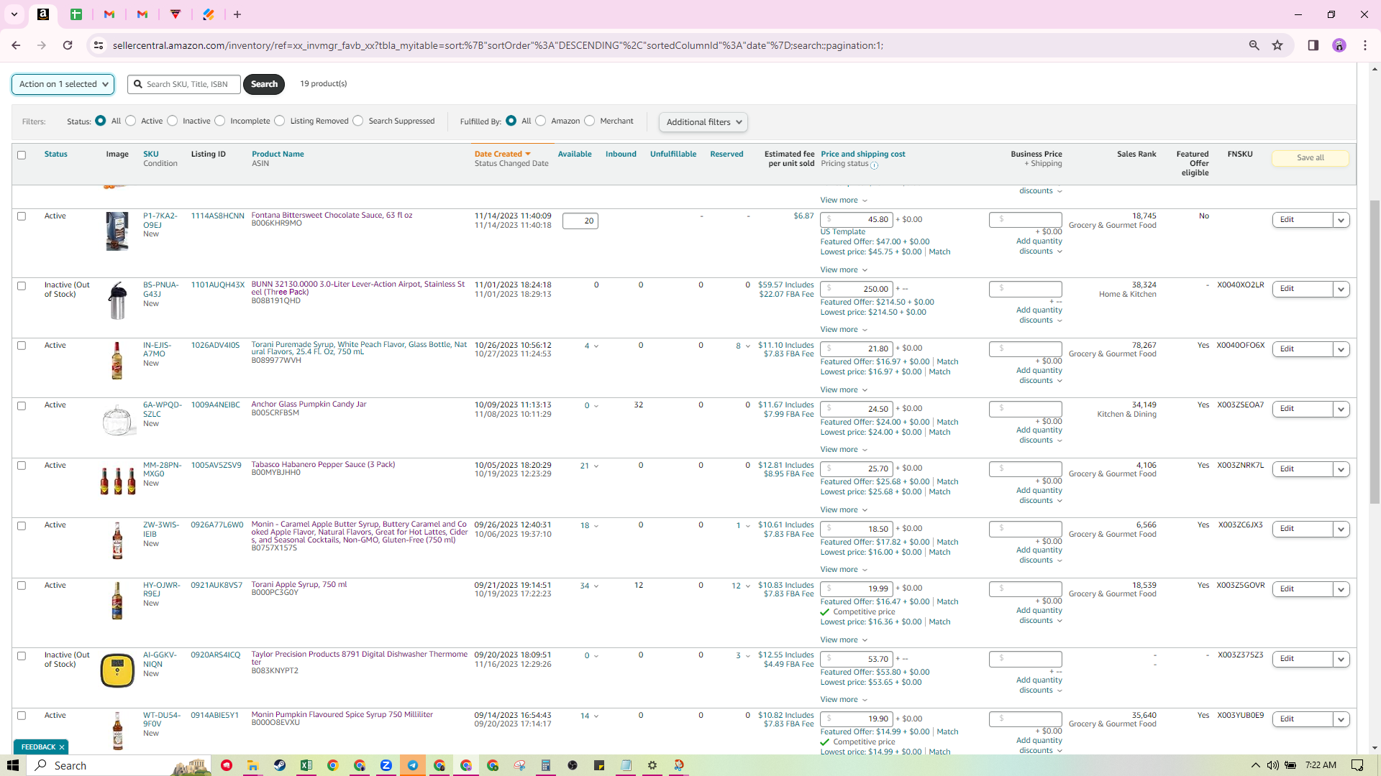Open the Google Sheets browser tab
This screenshot has width=1381, height=776.
tap(76, 14)
